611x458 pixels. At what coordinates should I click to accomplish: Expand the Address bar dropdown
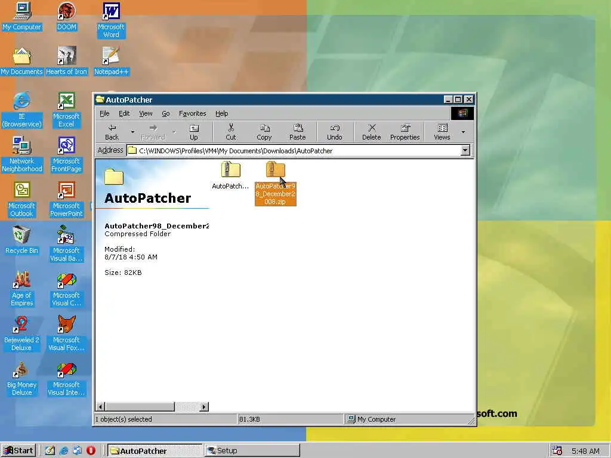pyautogui.click(x=465, y=150)
